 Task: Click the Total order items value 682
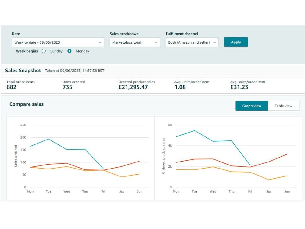(x=12, y=87)
